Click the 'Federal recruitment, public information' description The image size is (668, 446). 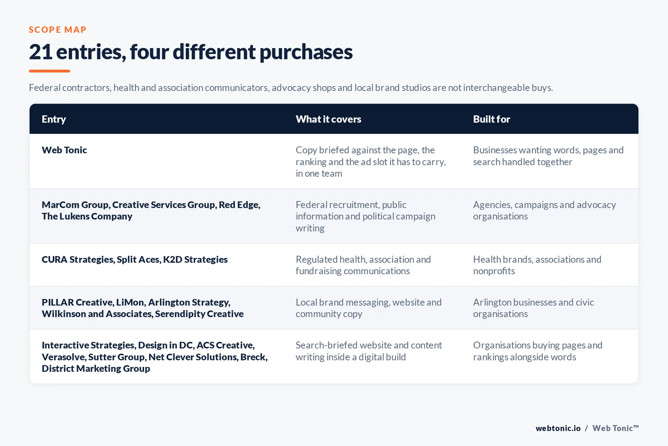(366, 217)
